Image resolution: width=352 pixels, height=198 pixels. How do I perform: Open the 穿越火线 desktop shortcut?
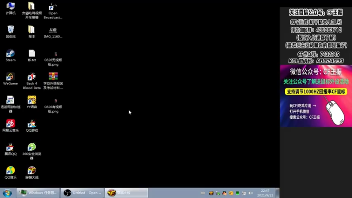(x=32, y=172)
